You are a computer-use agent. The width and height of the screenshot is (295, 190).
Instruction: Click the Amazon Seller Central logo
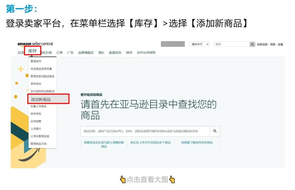point(35,44)
